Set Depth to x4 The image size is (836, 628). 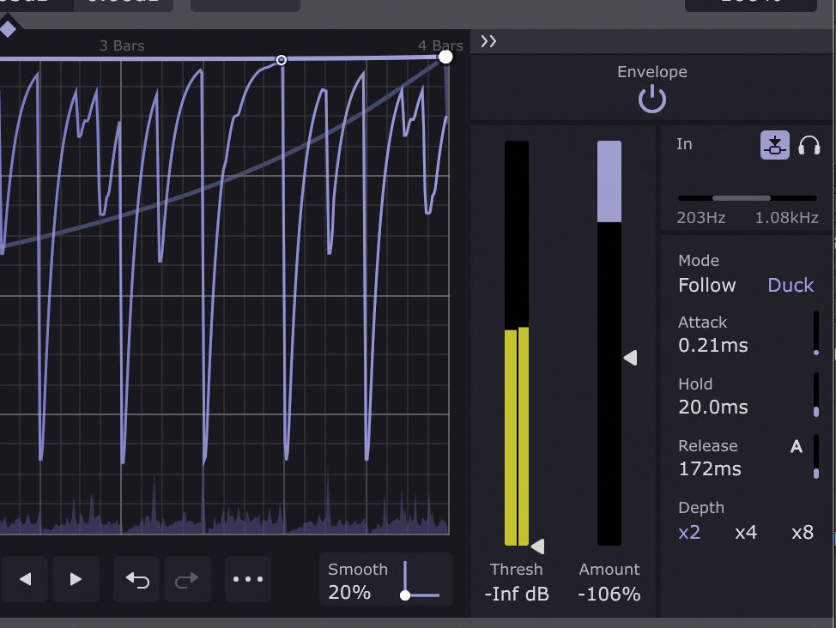pos(745,532)
